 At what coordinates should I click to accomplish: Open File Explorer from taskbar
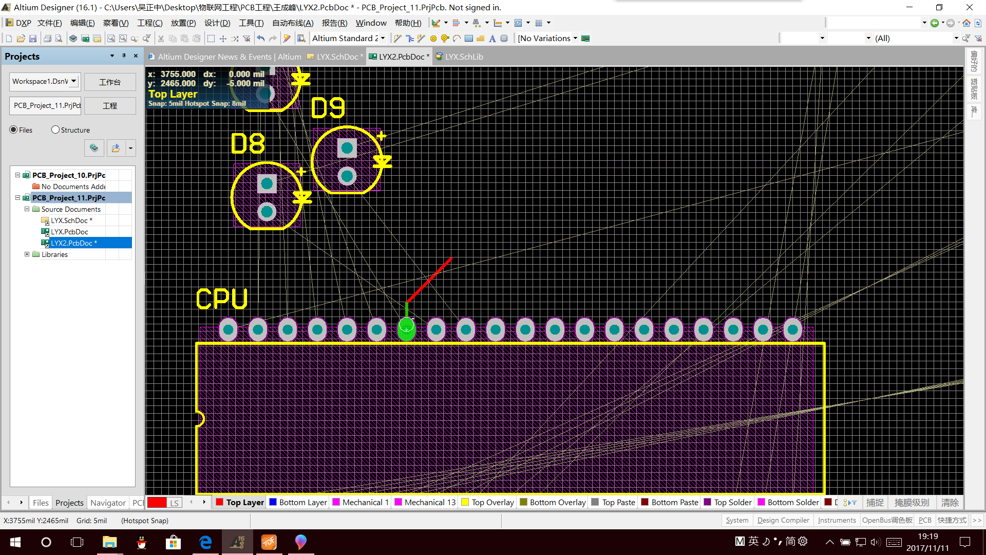pos(110,542)
